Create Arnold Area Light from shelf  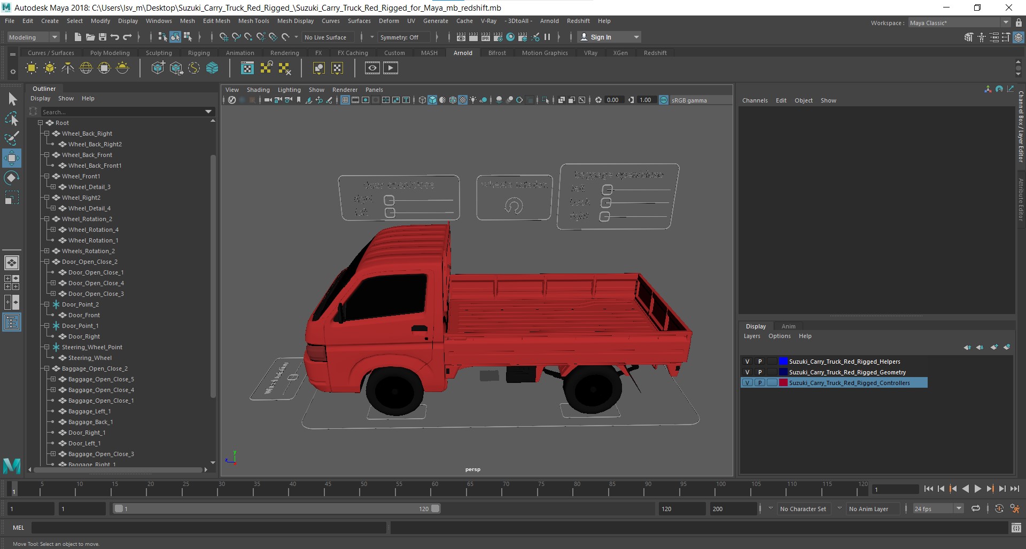pyautogui.click(x=32, y=68)
